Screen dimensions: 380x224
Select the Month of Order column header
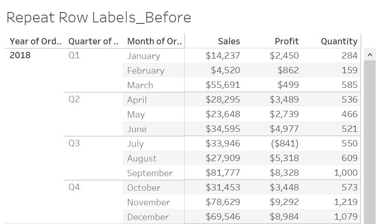tap(154, 41)
